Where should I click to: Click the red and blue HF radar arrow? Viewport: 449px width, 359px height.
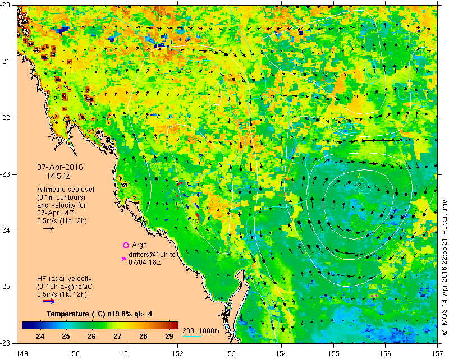(49, 301)
